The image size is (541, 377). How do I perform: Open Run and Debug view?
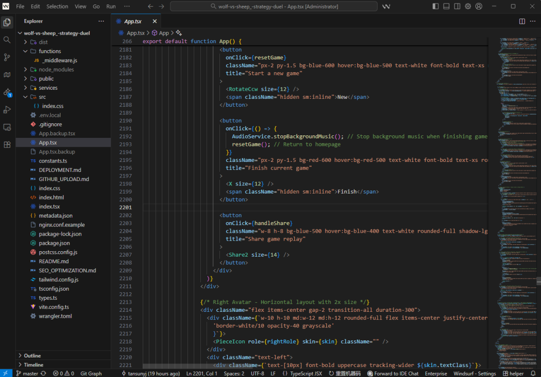pyautogui.click(x=7, y=110)
